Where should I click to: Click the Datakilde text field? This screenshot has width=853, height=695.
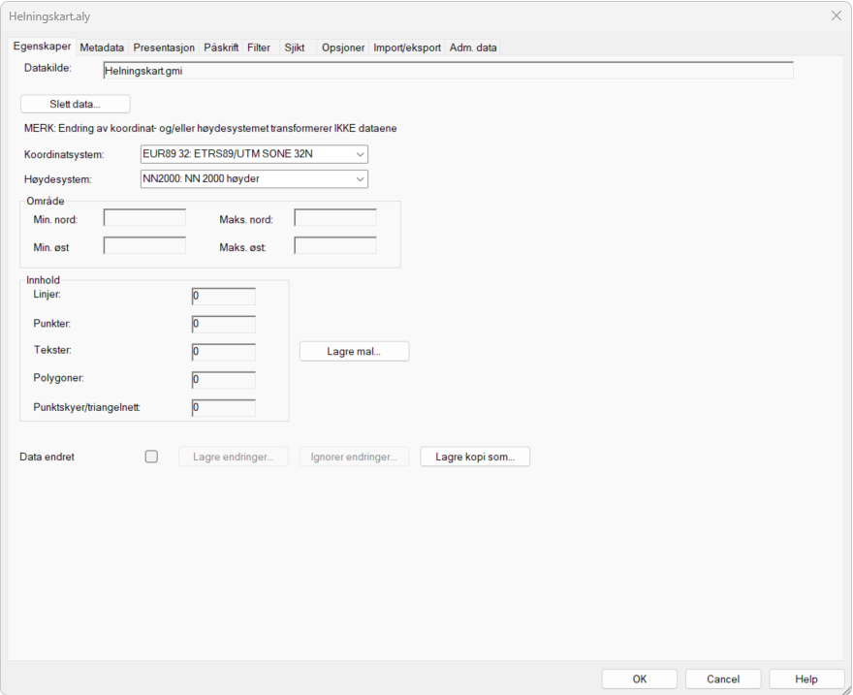pos(447,71)
